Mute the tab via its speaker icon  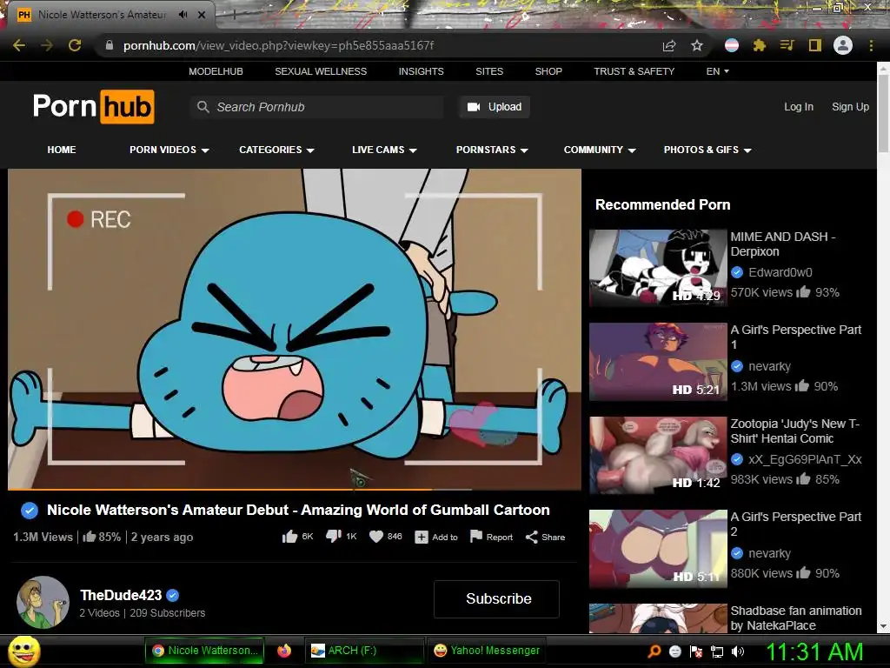coord(183,15)
